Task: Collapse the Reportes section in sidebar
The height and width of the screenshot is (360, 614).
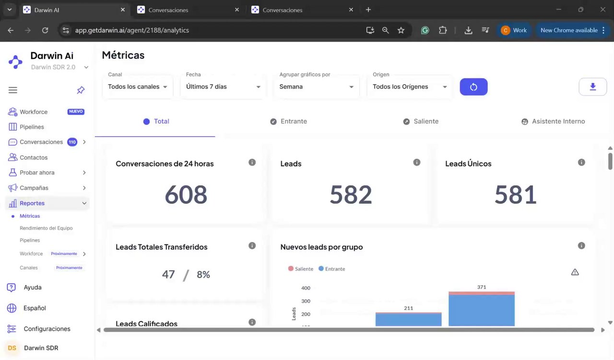Action: click(x=84, y=203)
